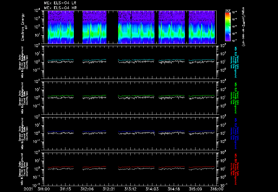Select the 312:06 time axis tick label

coord(87,189)
